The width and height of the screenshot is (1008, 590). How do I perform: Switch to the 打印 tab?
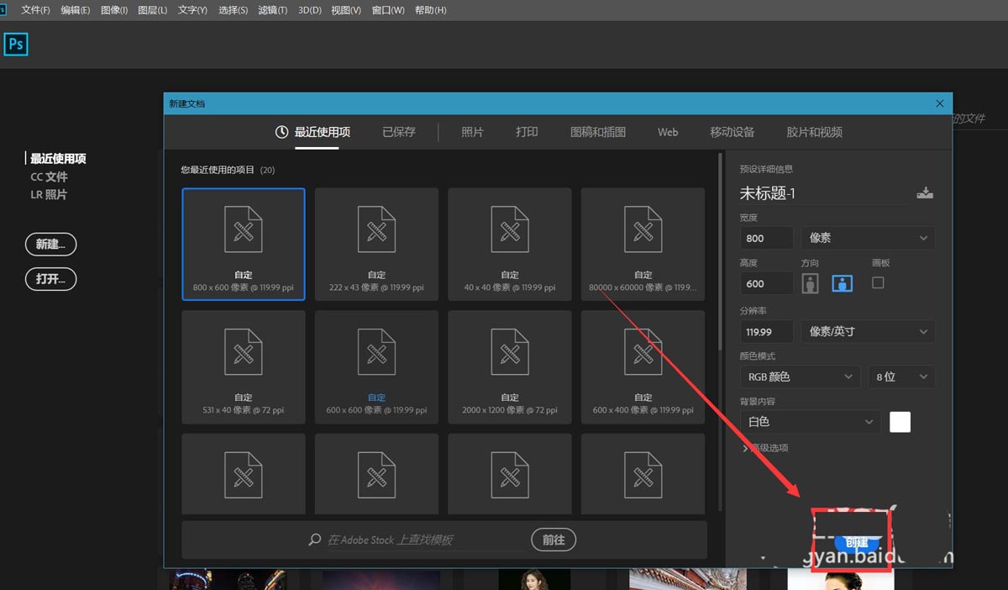526,132
